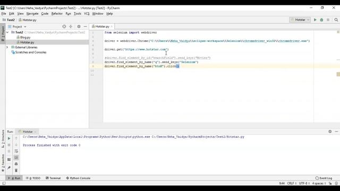The height and width of the screenshot is (191, 340).
Task: Start debugging with the bug icon
Action: coord(321,20)
